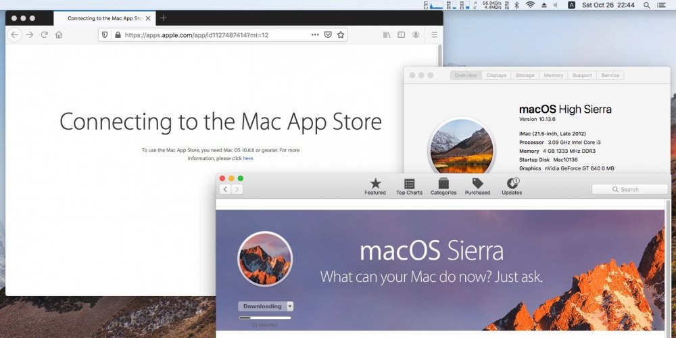This screenshot has height=338, width=676.
Task: Open Firefox hamburger menu
Action: pos(434,35)
